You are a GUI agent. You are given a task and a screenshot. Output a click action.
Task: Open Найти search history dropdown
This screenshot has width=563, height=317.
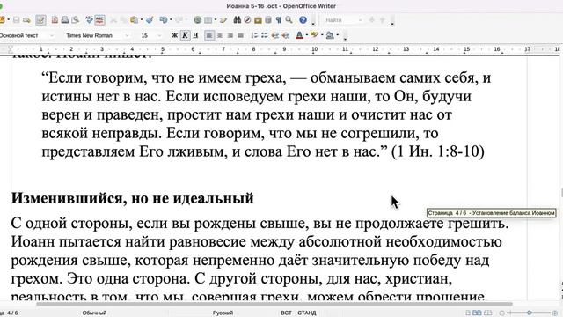point(360,20)
